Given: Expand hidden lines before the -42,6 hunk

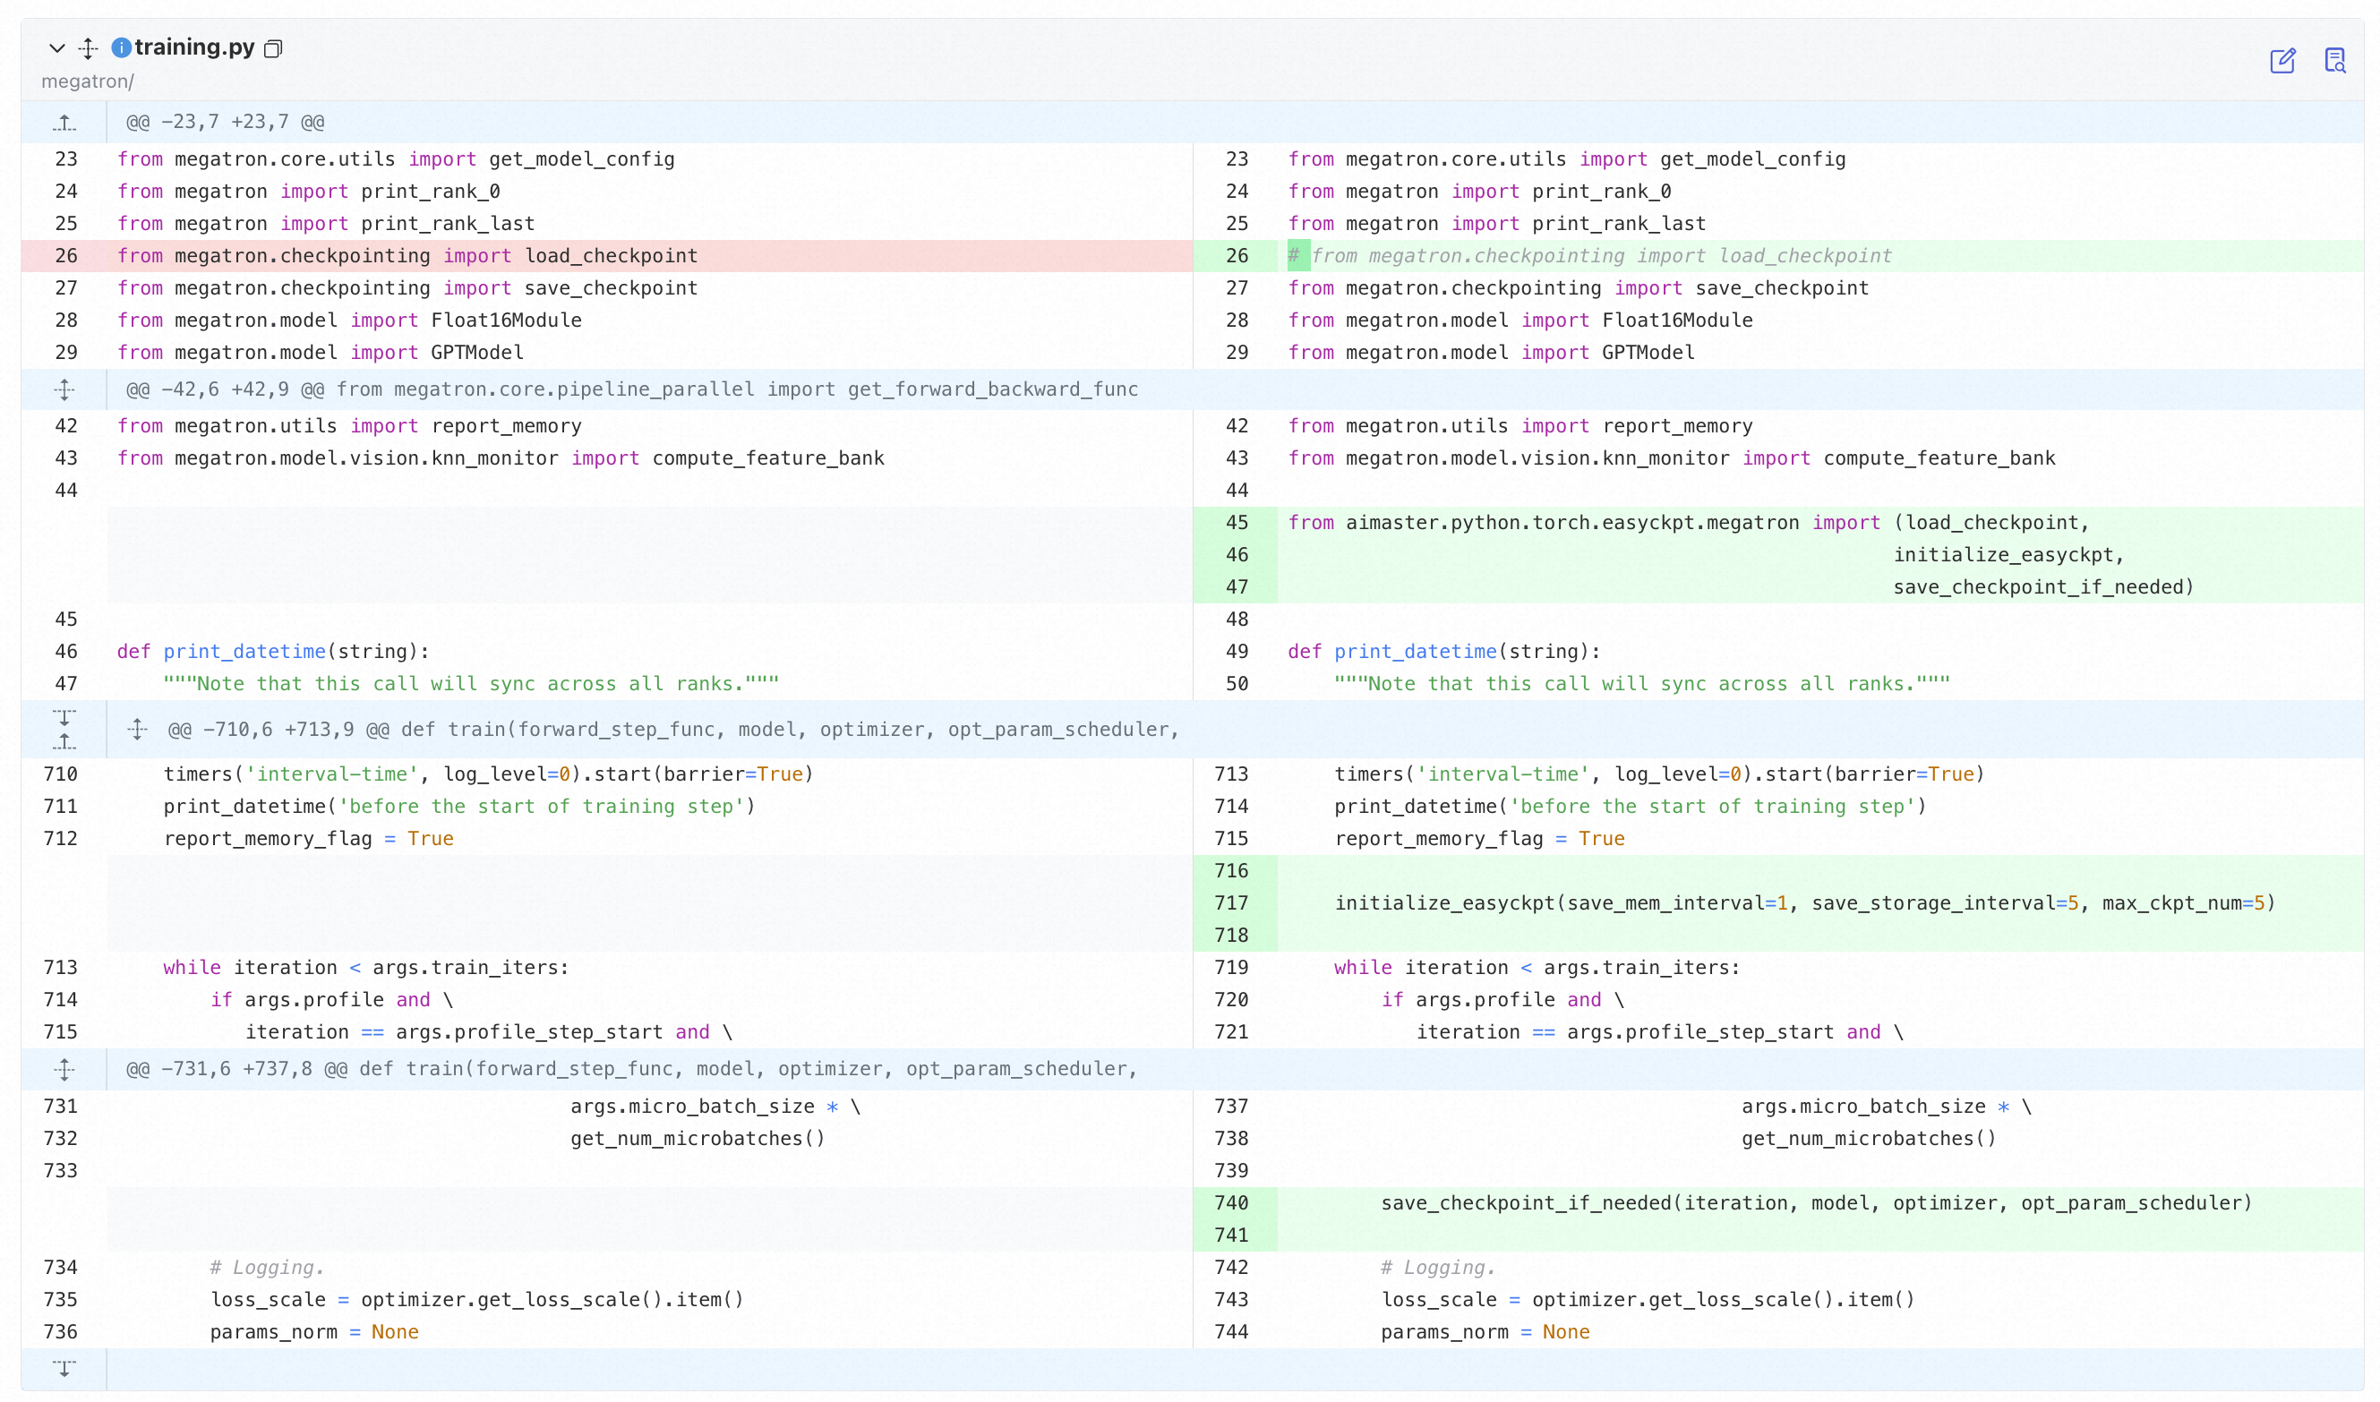Looking at the screenshot, I should (x=64, y=389).
